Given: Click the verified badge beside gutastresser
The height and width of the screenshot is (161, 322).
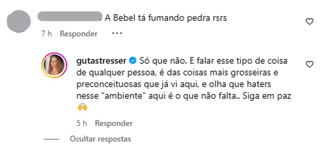Looking at the screenshot, I should 132,60.
